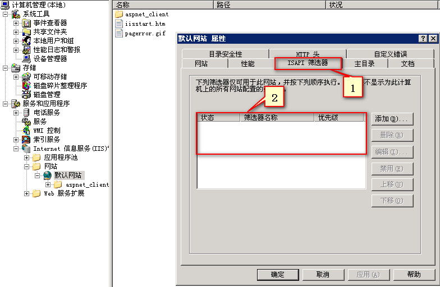Click the 系统工具 tools icon
Viewport: 440px width, 287px height.
coord(16,14)
